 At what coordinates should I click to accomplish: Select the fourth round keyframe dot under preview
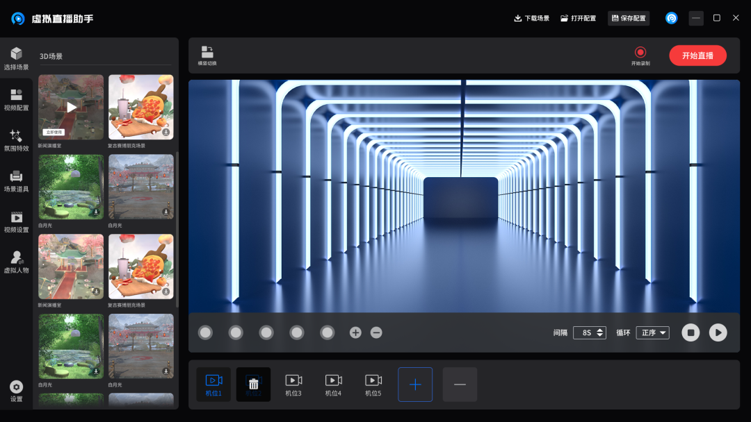pos(296,332)
